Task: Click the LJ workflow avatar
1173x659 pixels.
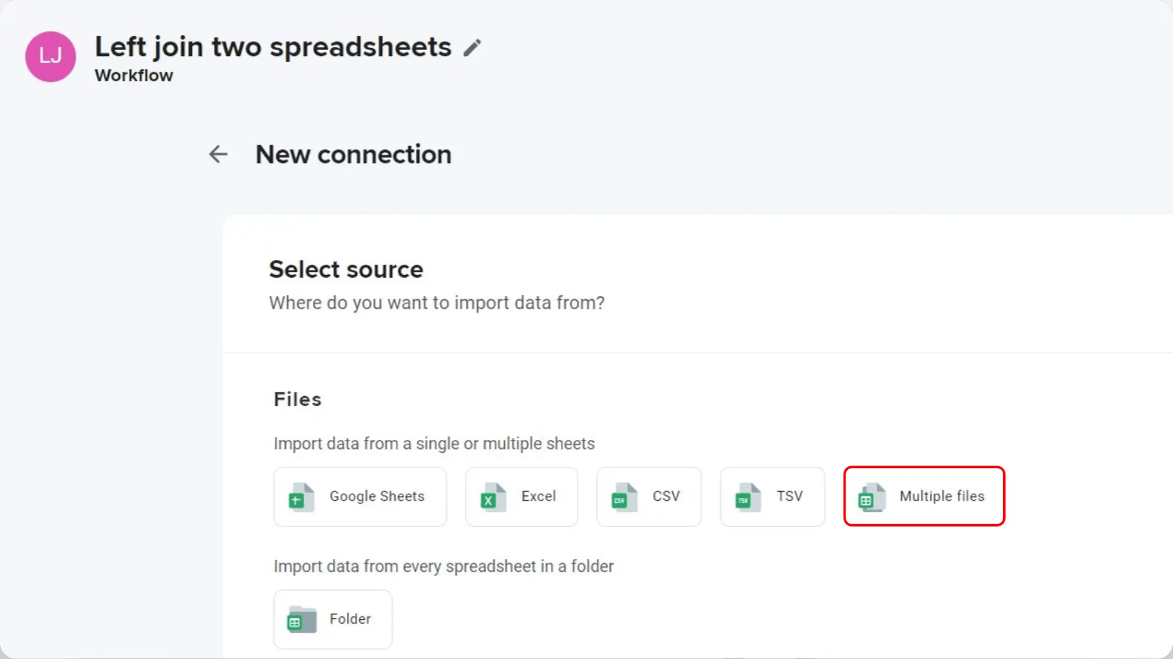Action: click(50, 57)
